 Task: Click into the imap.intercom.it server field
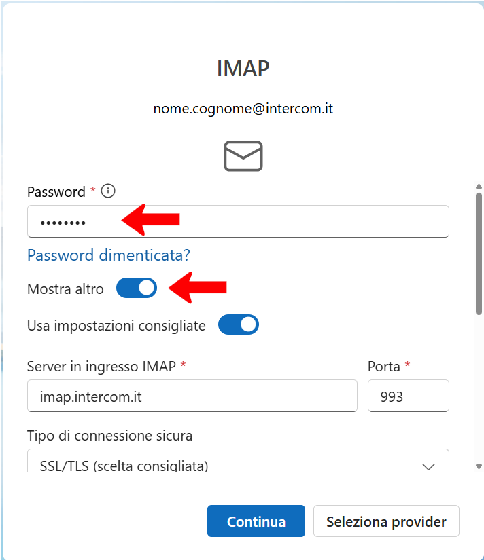tap(192, 396)
